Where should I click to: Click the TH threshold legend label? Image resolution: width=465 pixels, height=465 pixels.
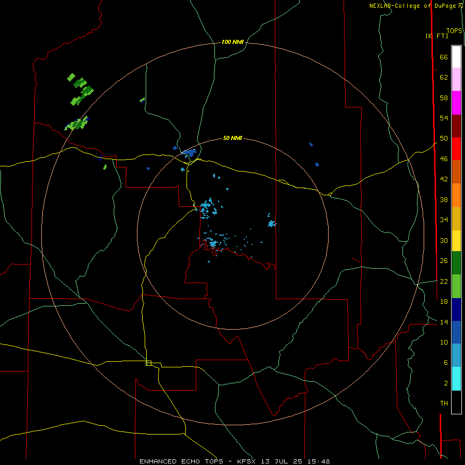tap(444, 404)
